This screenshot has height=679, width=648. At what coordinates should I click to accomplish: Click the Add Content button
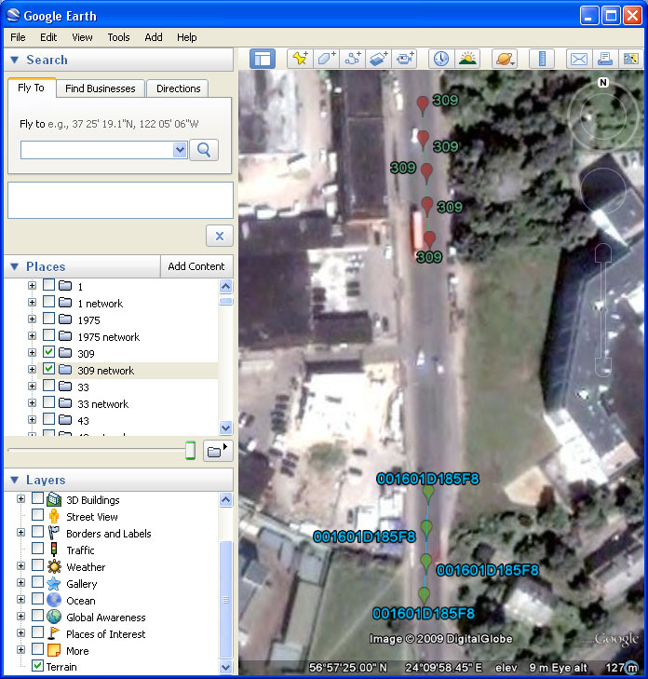(x=196, y=266)
